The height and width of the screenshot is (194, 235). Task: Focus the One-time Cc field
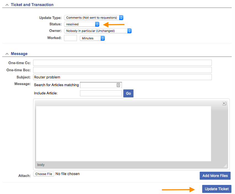(122, 63)
